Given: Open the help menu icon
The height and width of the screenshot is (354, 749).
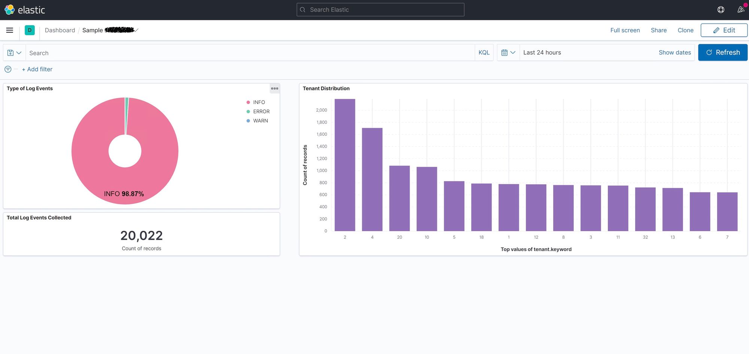Looking at the screenshot, I should [x=721, y=10].
